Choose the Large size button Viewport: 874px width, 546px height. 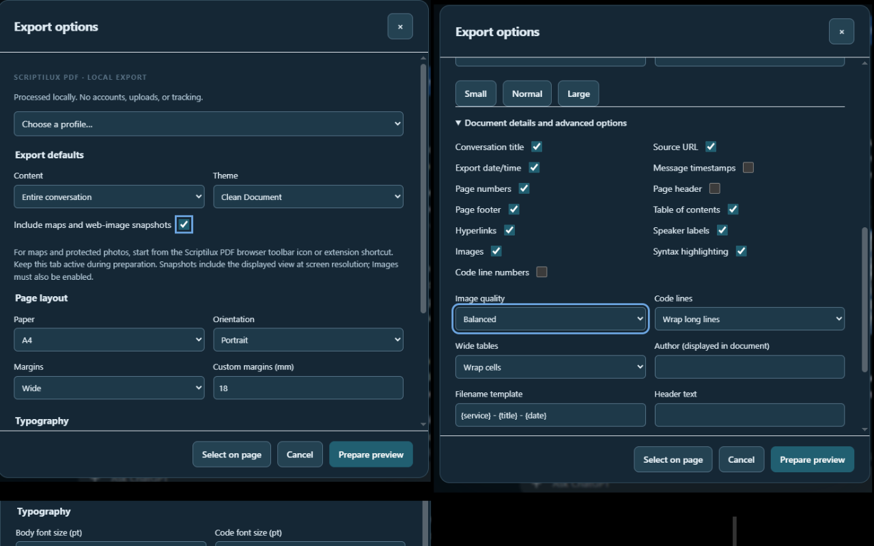[x=578, y=94]
